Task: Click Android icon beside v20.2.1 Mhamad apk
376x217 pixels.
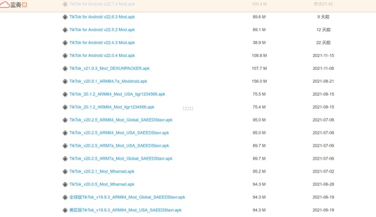Action: click(65, 171)
